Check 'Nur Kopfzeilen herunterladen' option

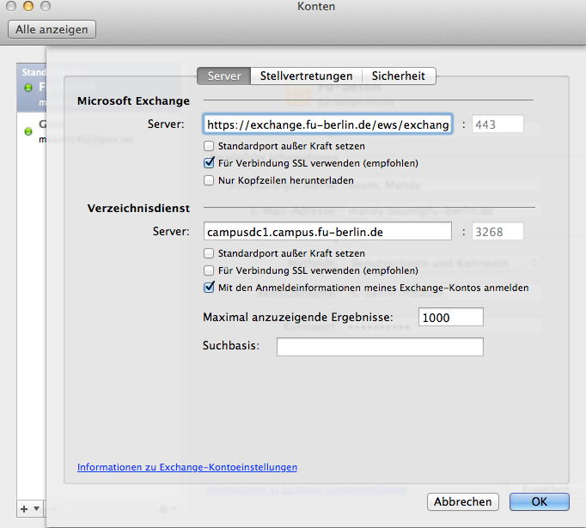(208, 180)
